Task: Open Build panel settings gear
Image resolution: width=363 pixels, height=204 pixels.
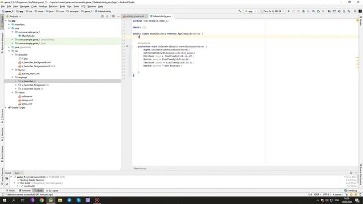Action: 351,173
